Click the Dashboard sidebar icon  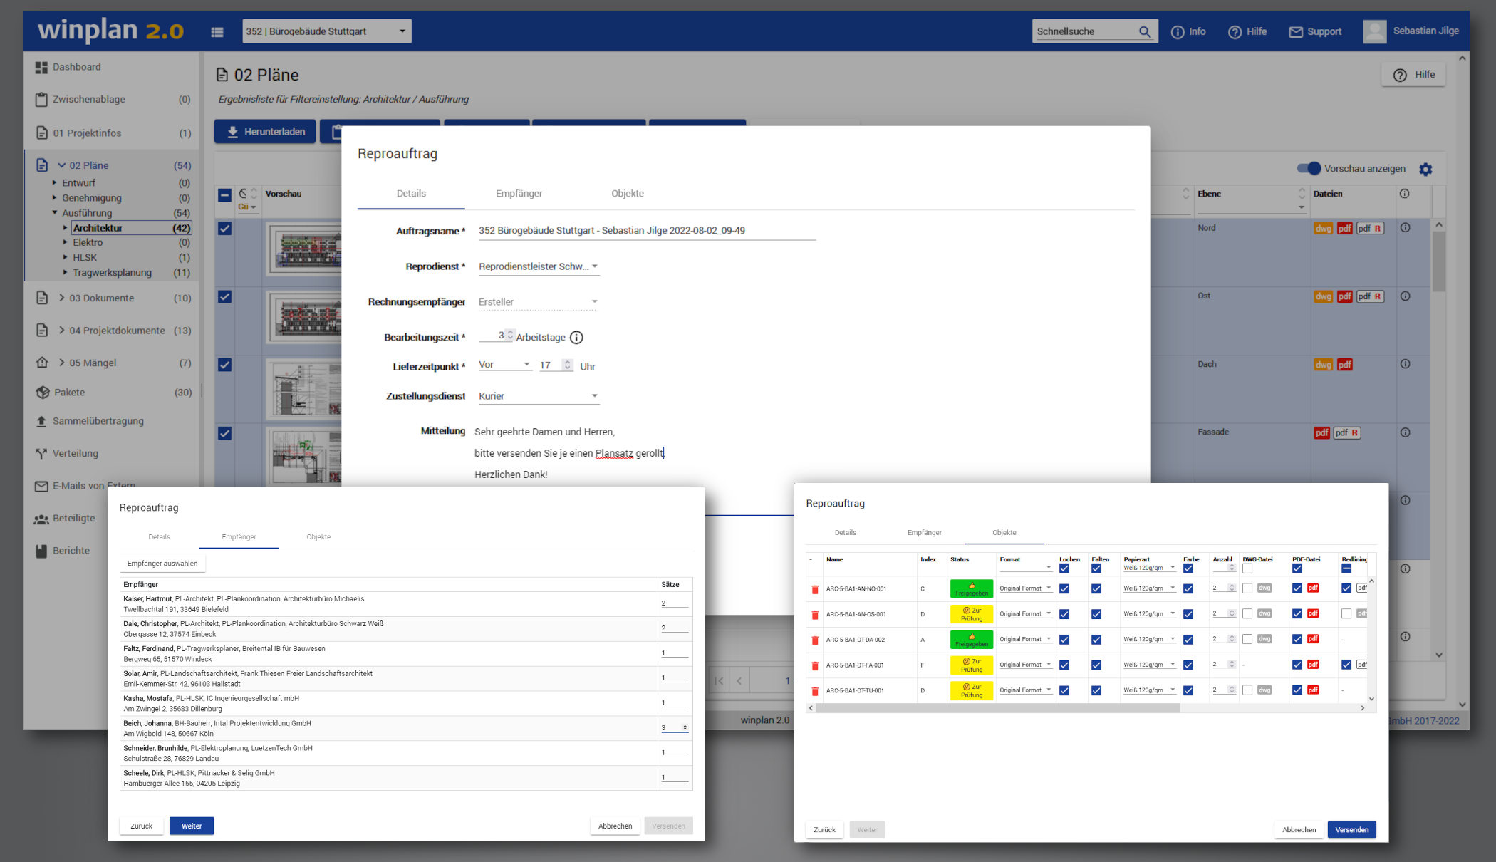pyautogui.click(x=41, y=67)
